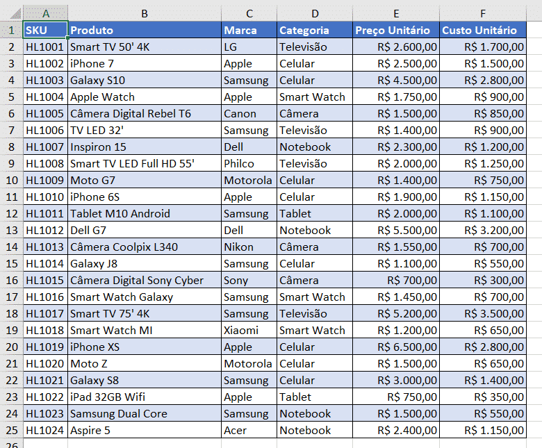
Task: Select column F header
Action: click(x=483, y=13)
